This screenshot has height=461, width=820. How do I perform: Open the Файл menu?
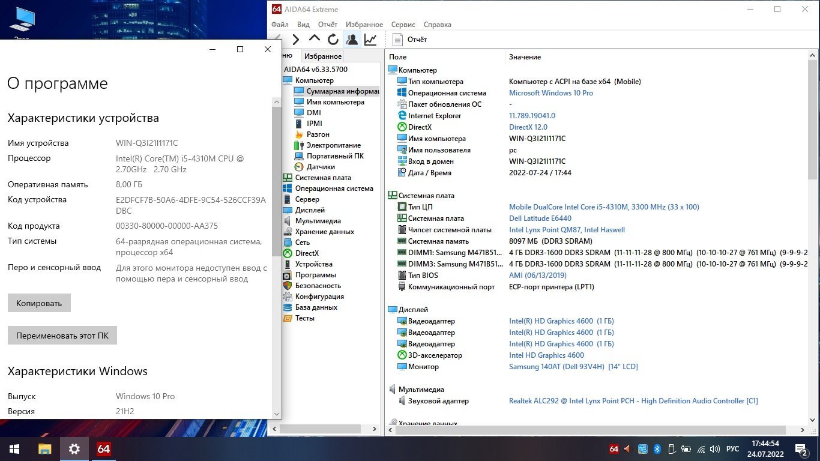click(280, 25)
